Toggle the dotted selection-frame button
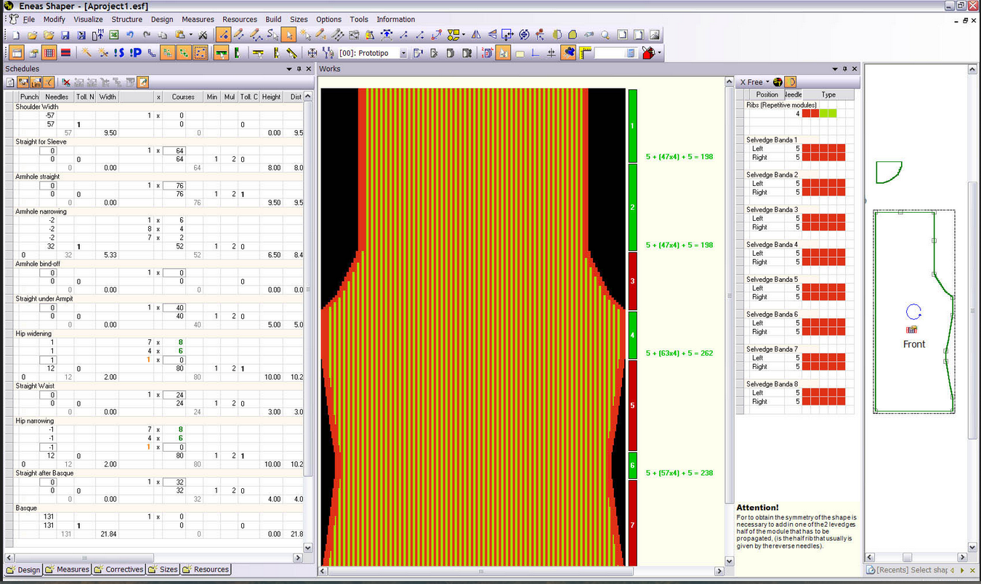981x584 pixels. pos(201,53)
